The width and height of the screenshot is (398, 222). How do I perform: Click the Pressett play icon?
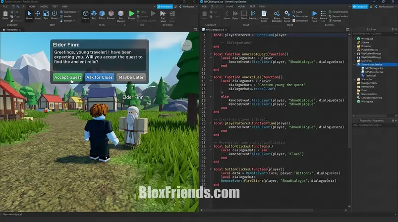253,13
